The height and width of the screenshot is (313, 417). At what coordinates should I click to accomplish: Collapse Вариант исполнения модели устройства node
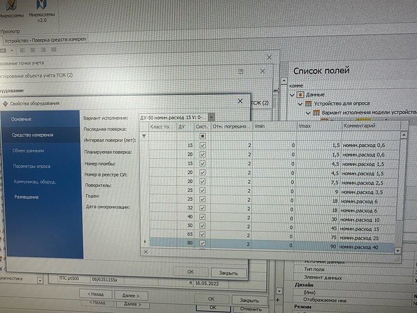(x=308, y=113)
